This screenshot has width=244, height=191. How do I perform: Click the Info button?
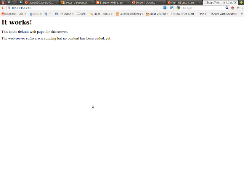click(x=81, y=14)
